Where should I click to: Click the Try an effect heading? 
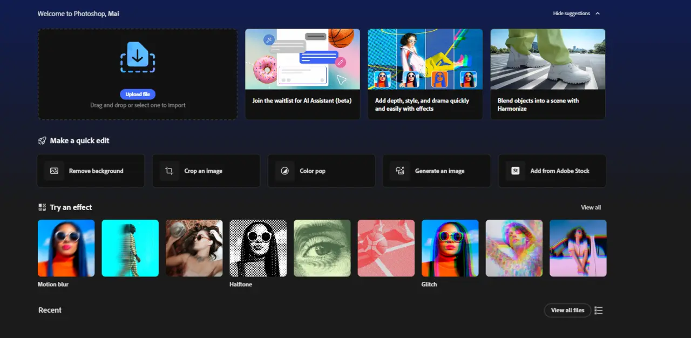(x=71, y=207)
